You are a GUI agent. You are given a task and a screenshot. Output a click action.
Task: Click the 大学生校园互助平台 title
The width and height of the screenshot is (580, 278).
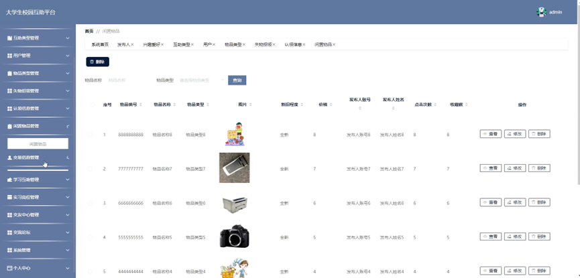[x=30, y=12]
